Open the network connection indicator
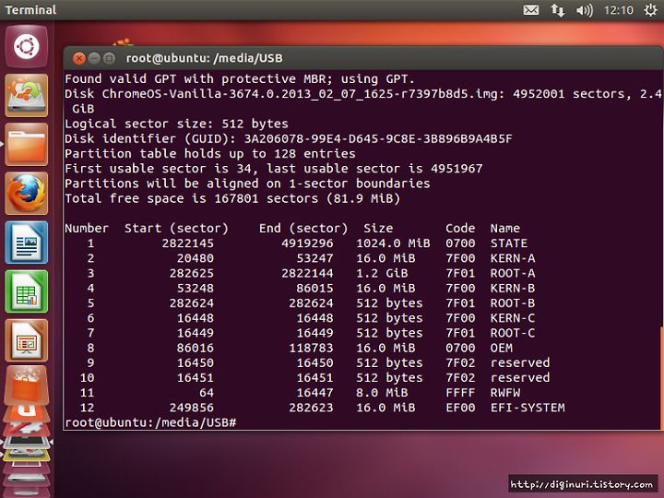This screenshot has height=498, width=664. [557, 10]
